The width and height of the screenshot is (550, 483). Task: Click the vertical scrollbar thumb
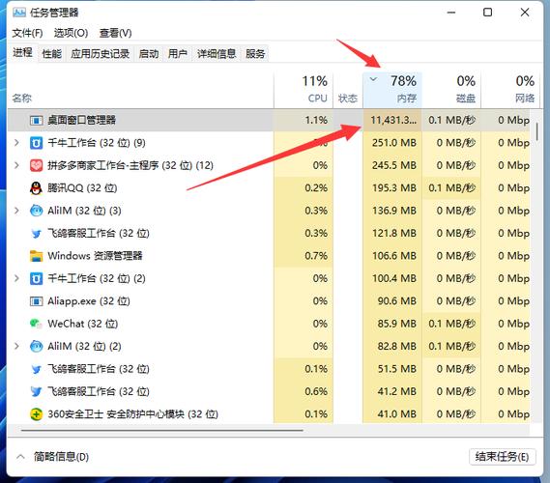point(537,131)
